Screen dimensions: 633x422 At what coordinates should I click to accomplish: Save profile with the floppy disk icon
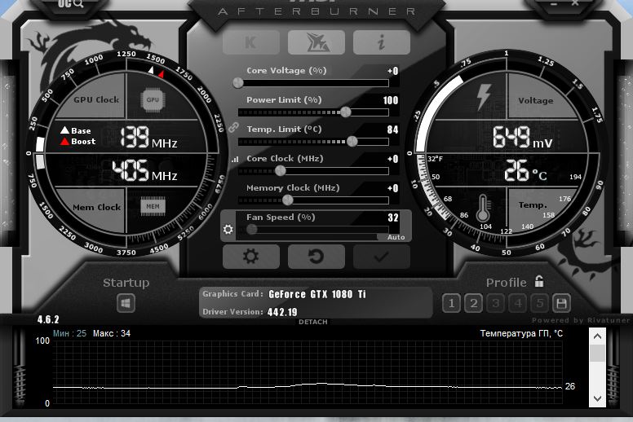561,303
